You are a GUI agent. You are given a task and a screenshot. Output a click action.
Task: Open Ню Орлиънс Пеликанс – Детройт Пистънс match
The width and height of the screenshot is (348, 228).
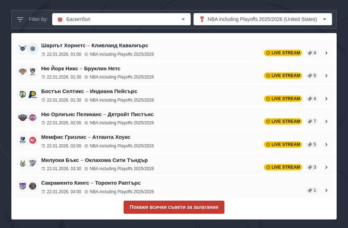[x=97, y=114]
